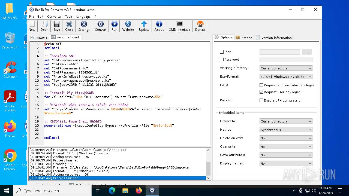This screenshot has height=196, width=349.
Task: Click the powershell.exe command line
Action: point(109,125)
